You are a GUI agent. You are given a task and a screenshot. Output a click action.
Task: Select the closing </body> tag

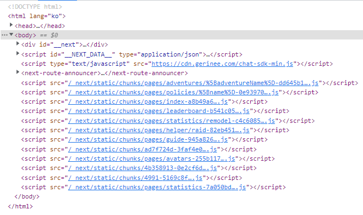[27, 196]
